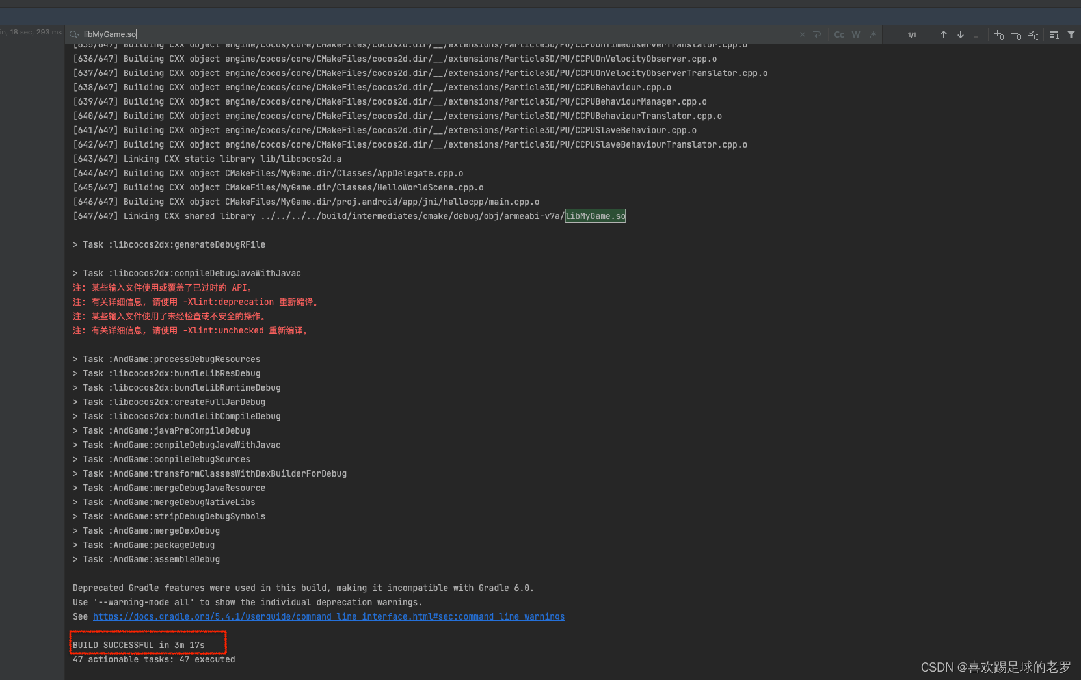The width and height of the screenshot is (1081, 680).
Task: Click the -Xlint:unchecked warning line
Action: tap(191, 330)
